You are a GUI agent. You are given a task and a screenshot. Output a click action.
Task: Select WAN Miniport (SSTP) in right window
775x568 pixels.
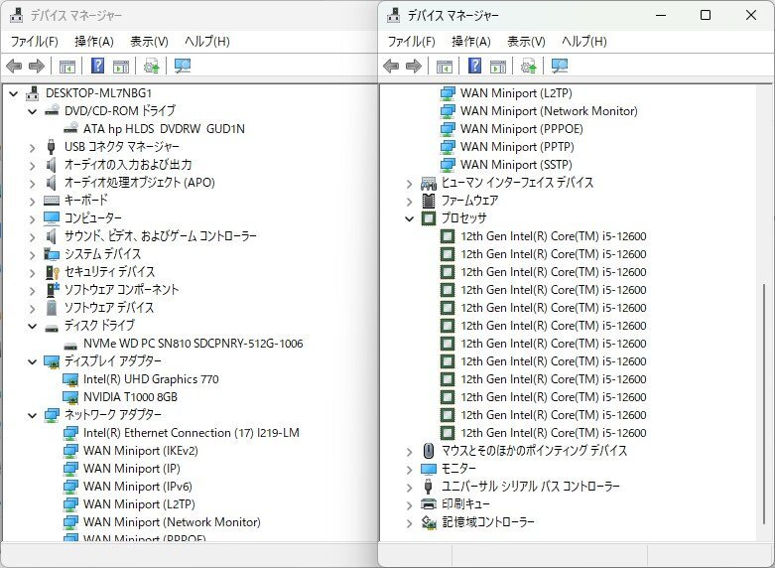pos(516,164)
